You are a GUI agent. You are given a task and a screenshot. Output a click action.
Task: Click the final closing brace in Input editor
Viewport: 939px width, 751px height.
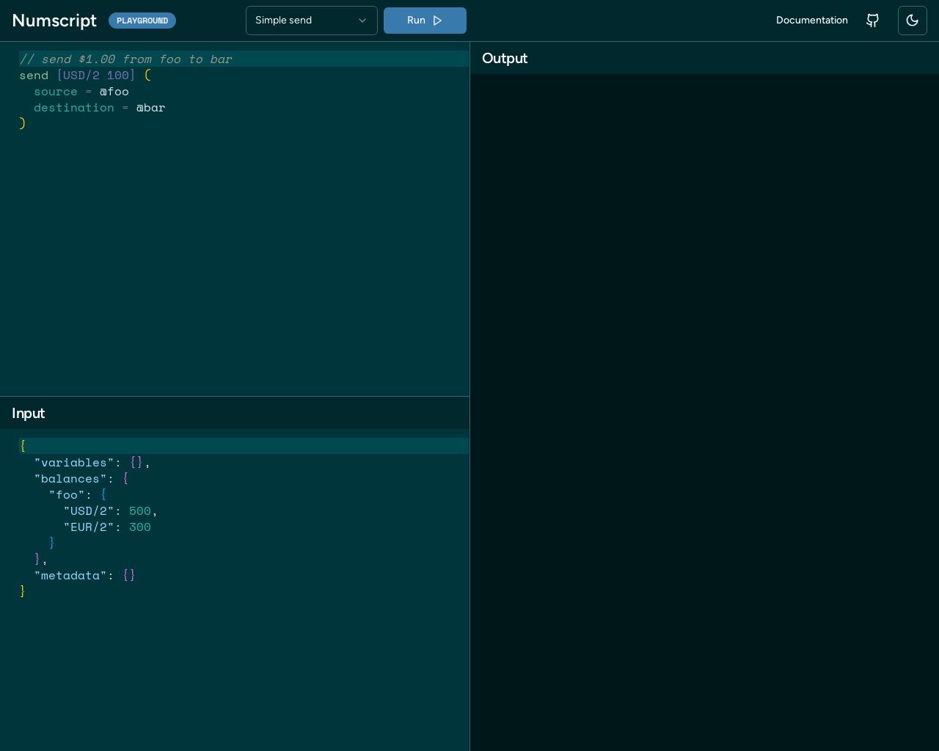pyautogui.click(x=23, y=591)
